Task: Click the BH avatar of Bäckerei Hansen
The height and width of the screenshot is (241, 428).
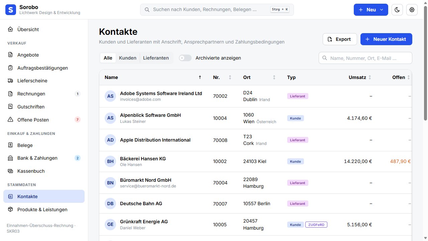Action: [110, 161]
